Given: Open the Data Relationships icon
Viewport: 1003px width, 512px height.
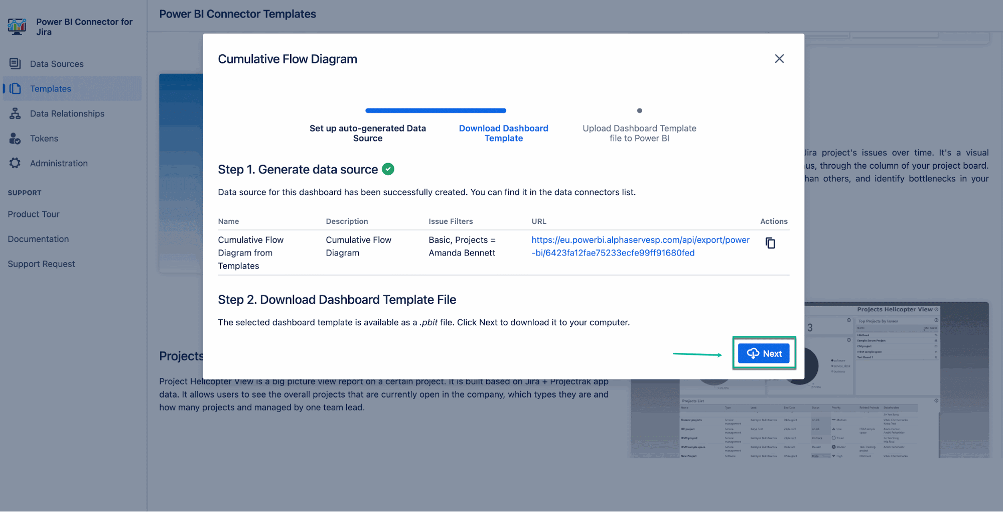Looking at the screenshot, I should [15, 113].
